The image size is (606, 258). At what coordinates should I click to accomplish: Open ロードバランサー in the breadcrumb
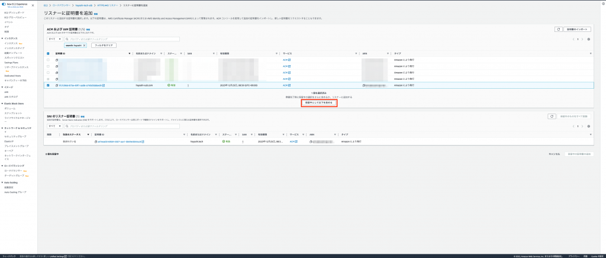tap(61, 4)
